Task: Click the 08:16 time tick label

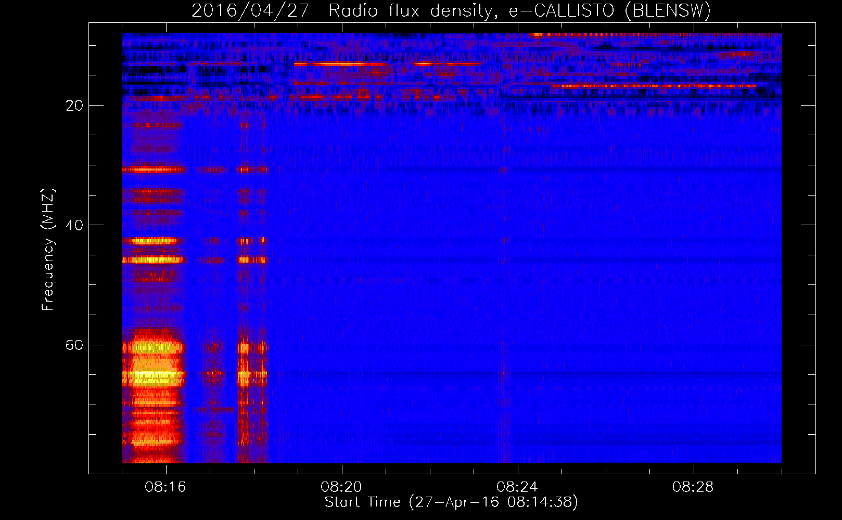Action: (x=165, y=487)
